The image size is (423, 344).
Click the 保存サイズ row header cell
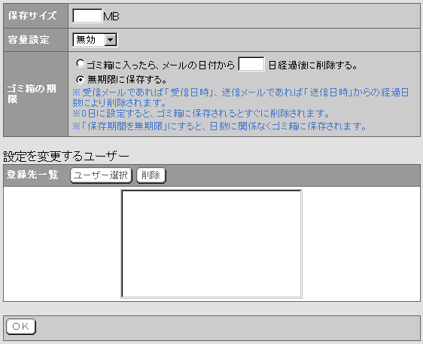pos(35,16)
